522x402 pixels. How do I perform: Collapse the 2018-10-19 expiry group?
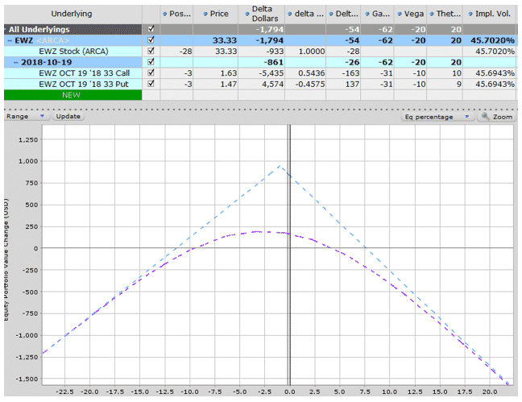(x=16, y=62)
